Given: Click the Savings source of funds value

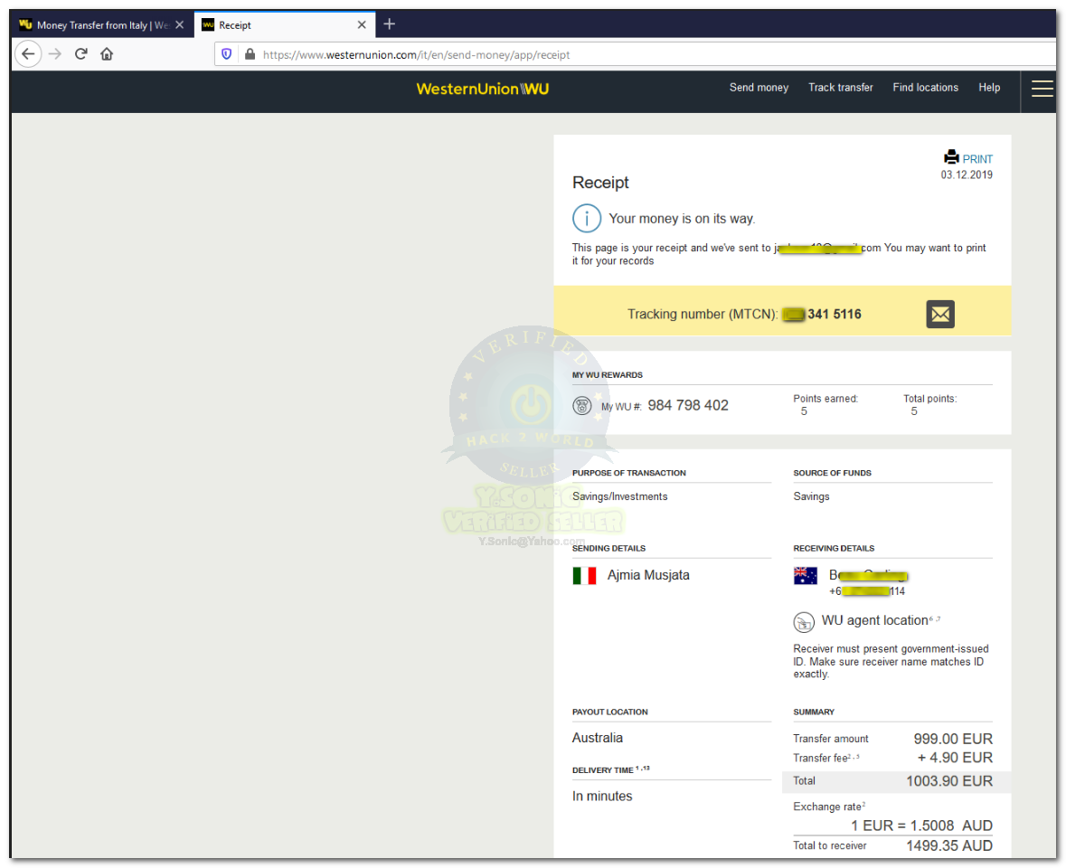Looking at the screenshot, I should (811, 496).
